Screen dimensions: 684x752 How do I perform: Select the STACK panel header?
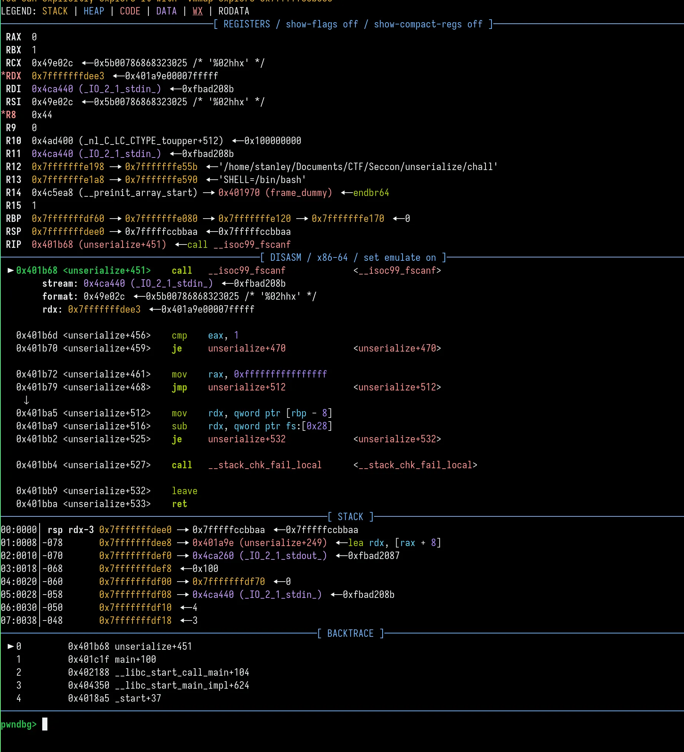[350, 517]
